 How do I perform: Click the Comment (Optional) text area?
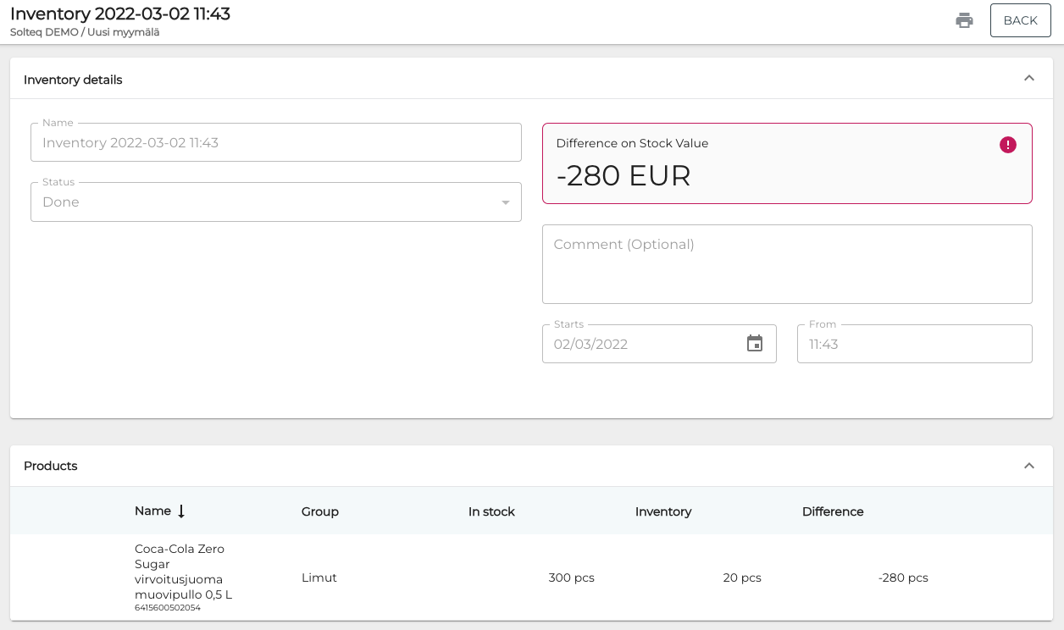[x=786, y=264]
